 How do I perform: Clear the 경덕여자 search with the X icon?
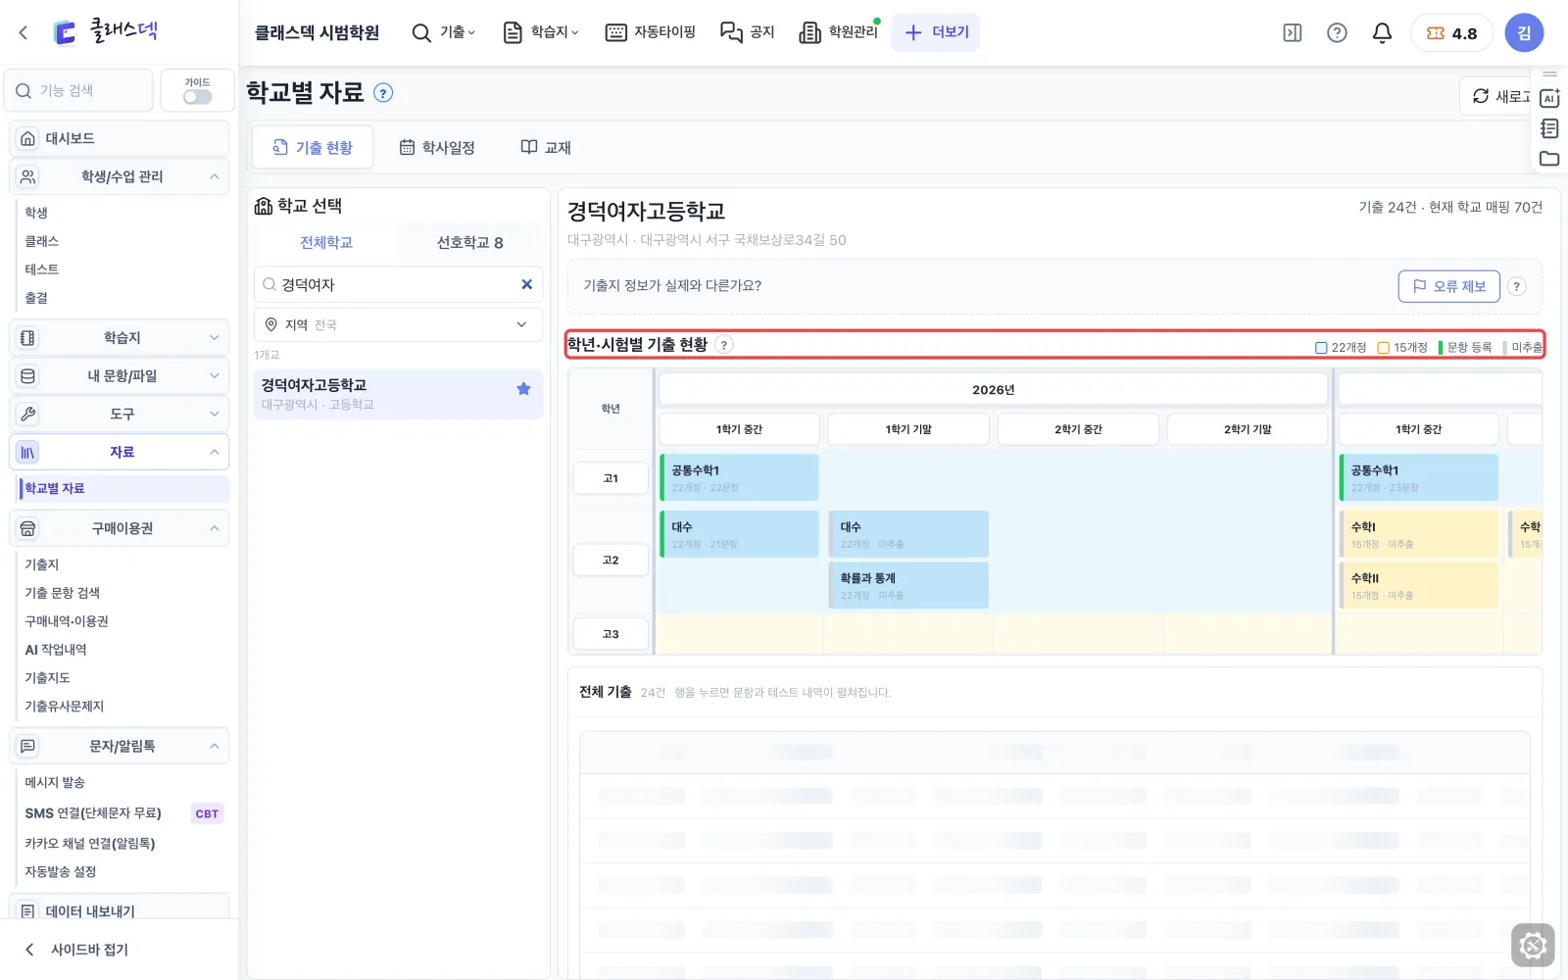click(526, 284)
